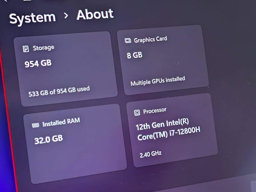The height and width of the screenshot is (192, 256).
Task: Open the Storage card label
Action: [43, 48]
